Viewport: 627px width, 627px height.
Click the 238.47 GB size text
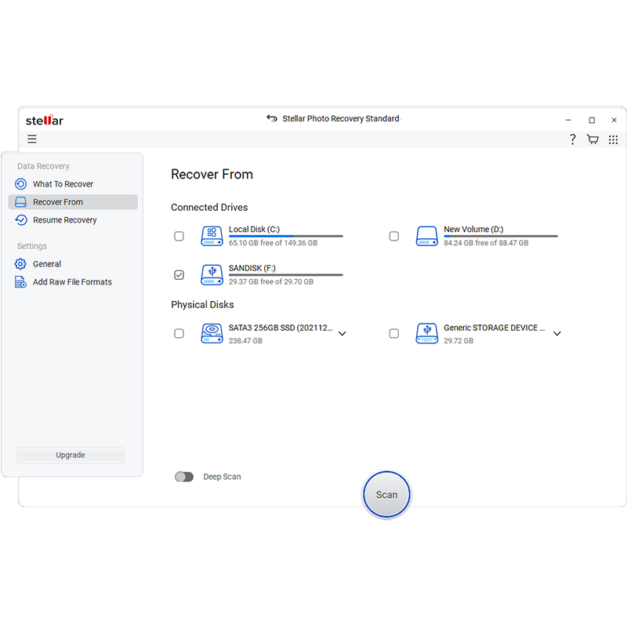coord(245,341)
